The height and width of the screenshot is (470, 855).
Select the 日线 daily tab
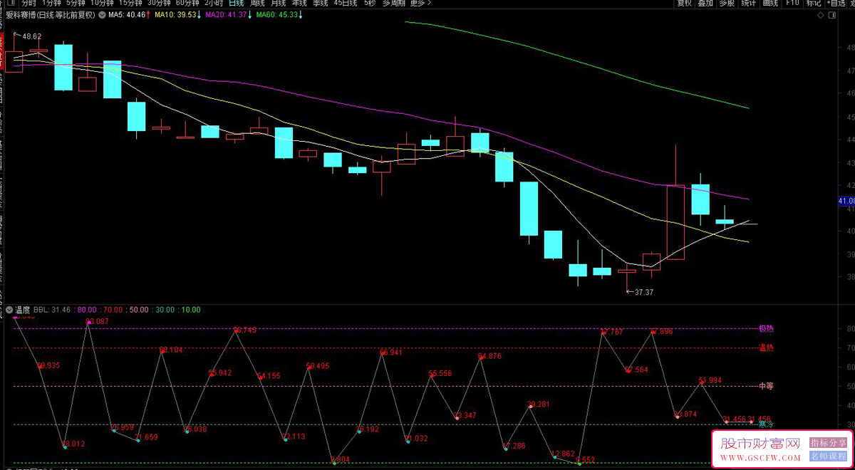click(x=236, y=4)
